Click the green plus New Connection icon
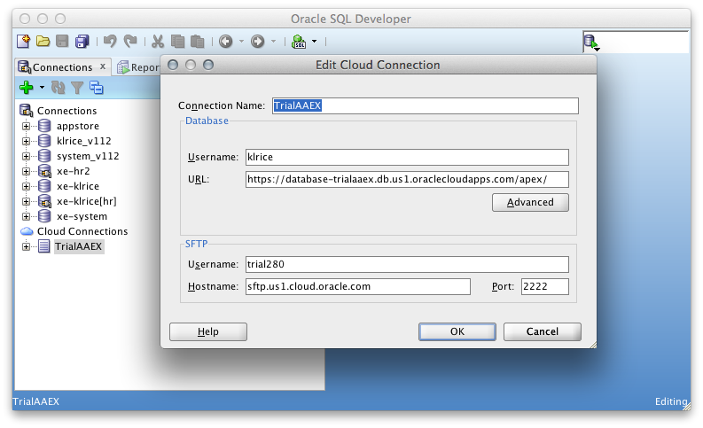The width and height of the screenshot is (703, 428). pos(27,88)
